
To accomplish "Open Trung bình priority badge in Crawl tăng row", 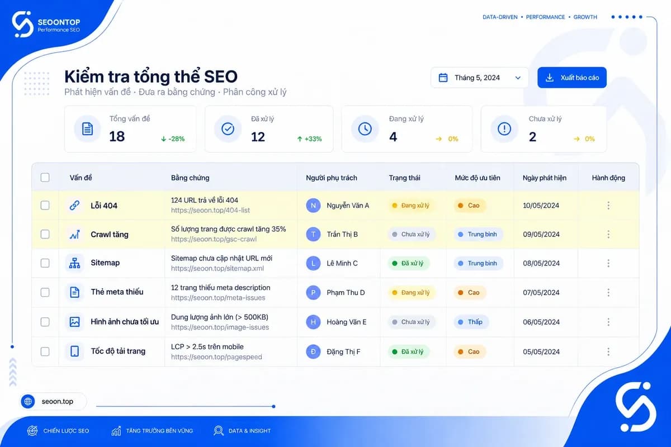I will 478,235.
